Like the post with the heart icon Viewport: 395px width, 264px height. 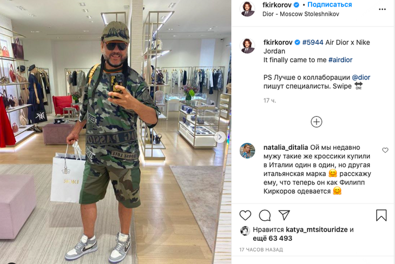pyautogui.click(x=245, y=215)
